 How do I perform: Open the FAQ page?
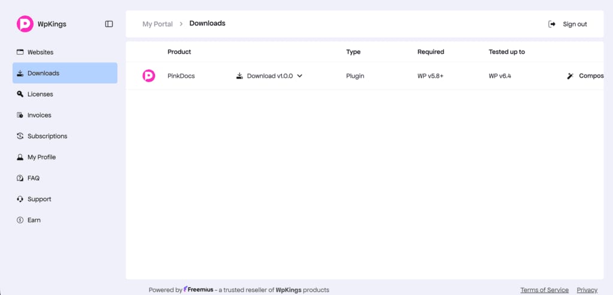pyautogui.click(x=65, y=178)
